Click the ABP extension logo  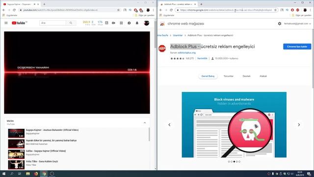click(162, 48)
